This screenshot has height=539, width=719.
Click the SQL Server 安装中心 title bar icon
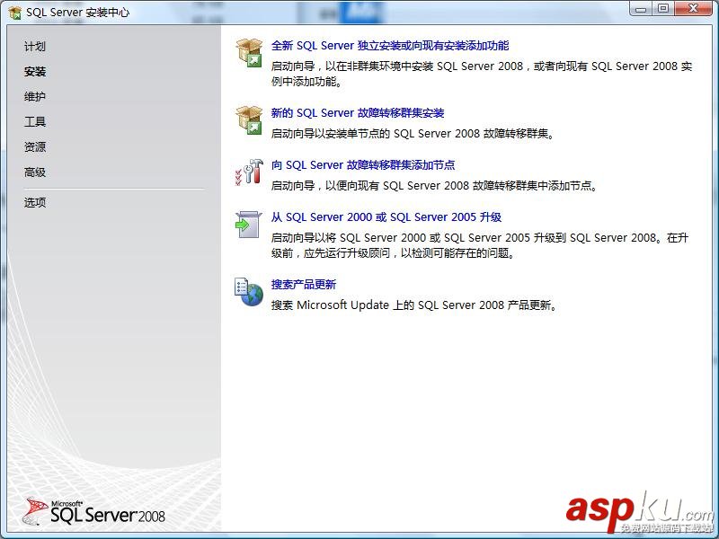coord(14,13)
